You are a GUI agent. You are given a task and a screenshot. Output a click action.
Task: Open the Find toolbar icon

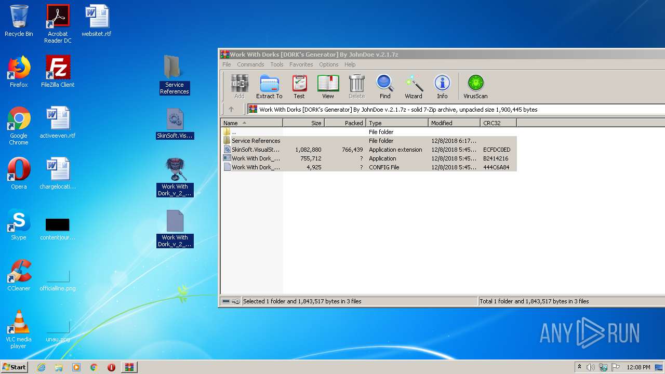tap(385, 86)
